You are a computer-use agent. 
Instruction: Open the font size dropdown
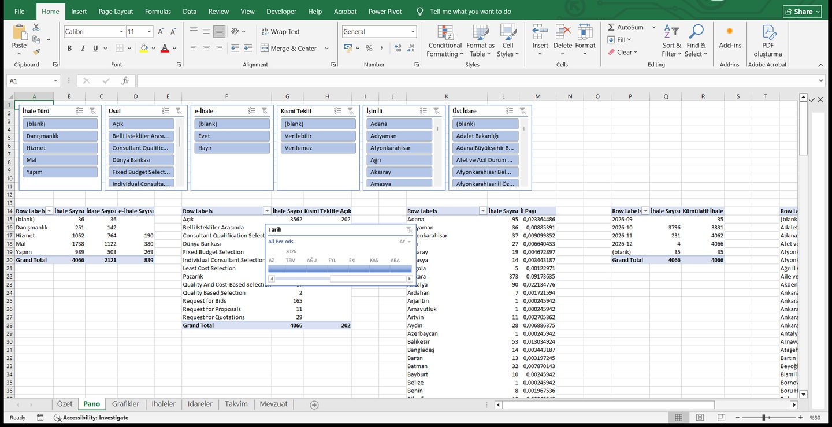(150, 32)
